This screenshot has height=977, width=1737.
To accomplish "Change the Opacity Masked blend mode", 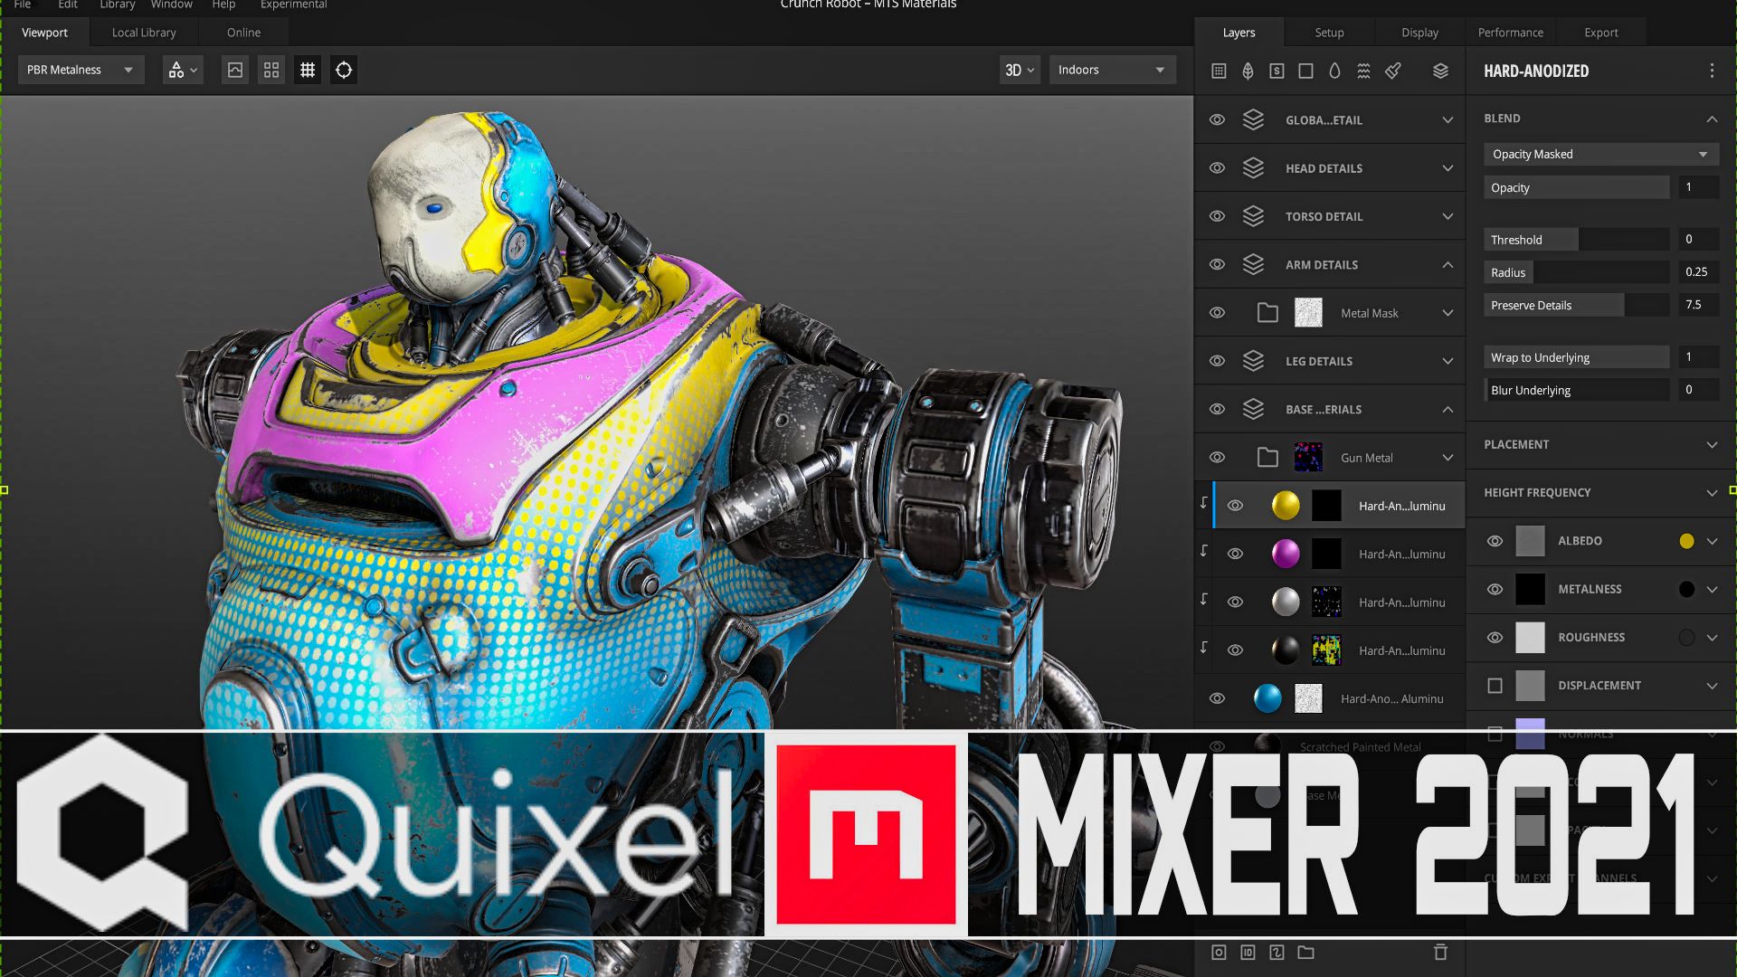I will [x=1599, y=154].
